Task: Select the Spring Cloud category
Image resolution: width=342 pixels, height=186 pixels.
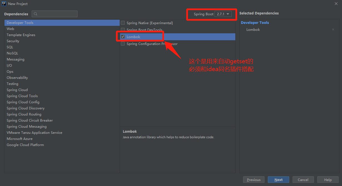Action: 62,90
